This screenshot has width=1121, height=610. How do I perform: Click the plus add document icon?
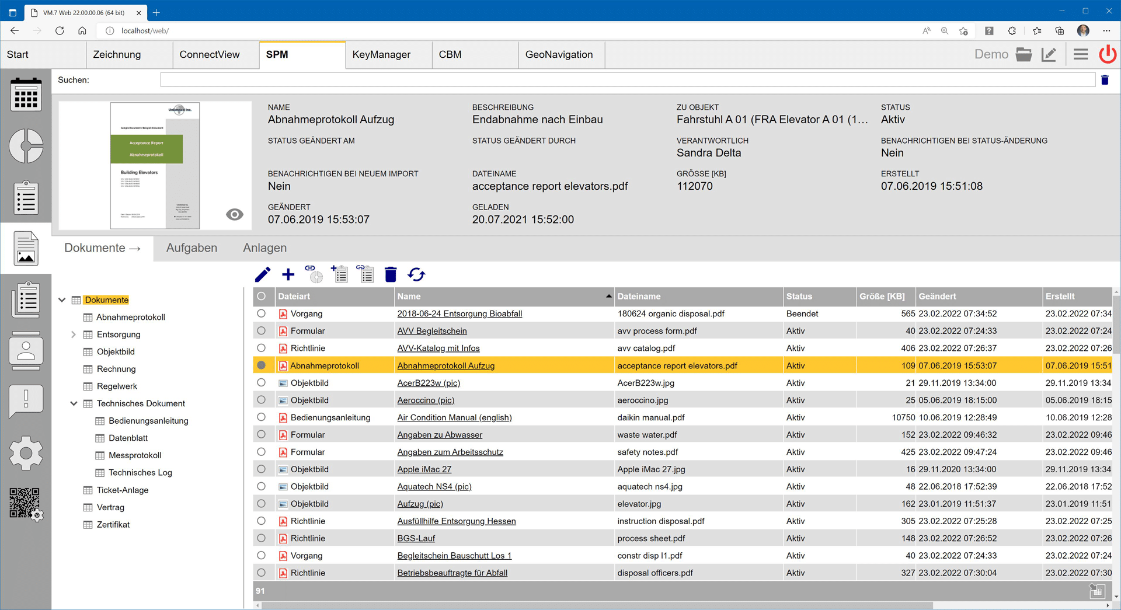click(x=288, y=274)
